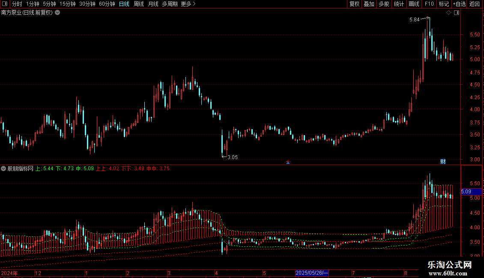Click the red up-arrow event marker
The height and width of the screenshot is (278, 484).
click(288, 162)
